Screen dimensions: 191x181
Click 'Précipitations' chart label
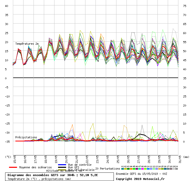26,137
